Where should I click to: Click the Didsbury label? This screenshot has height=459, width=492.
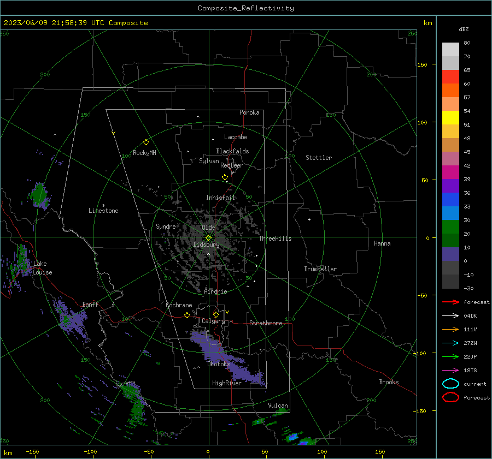[x=206, y=245]
